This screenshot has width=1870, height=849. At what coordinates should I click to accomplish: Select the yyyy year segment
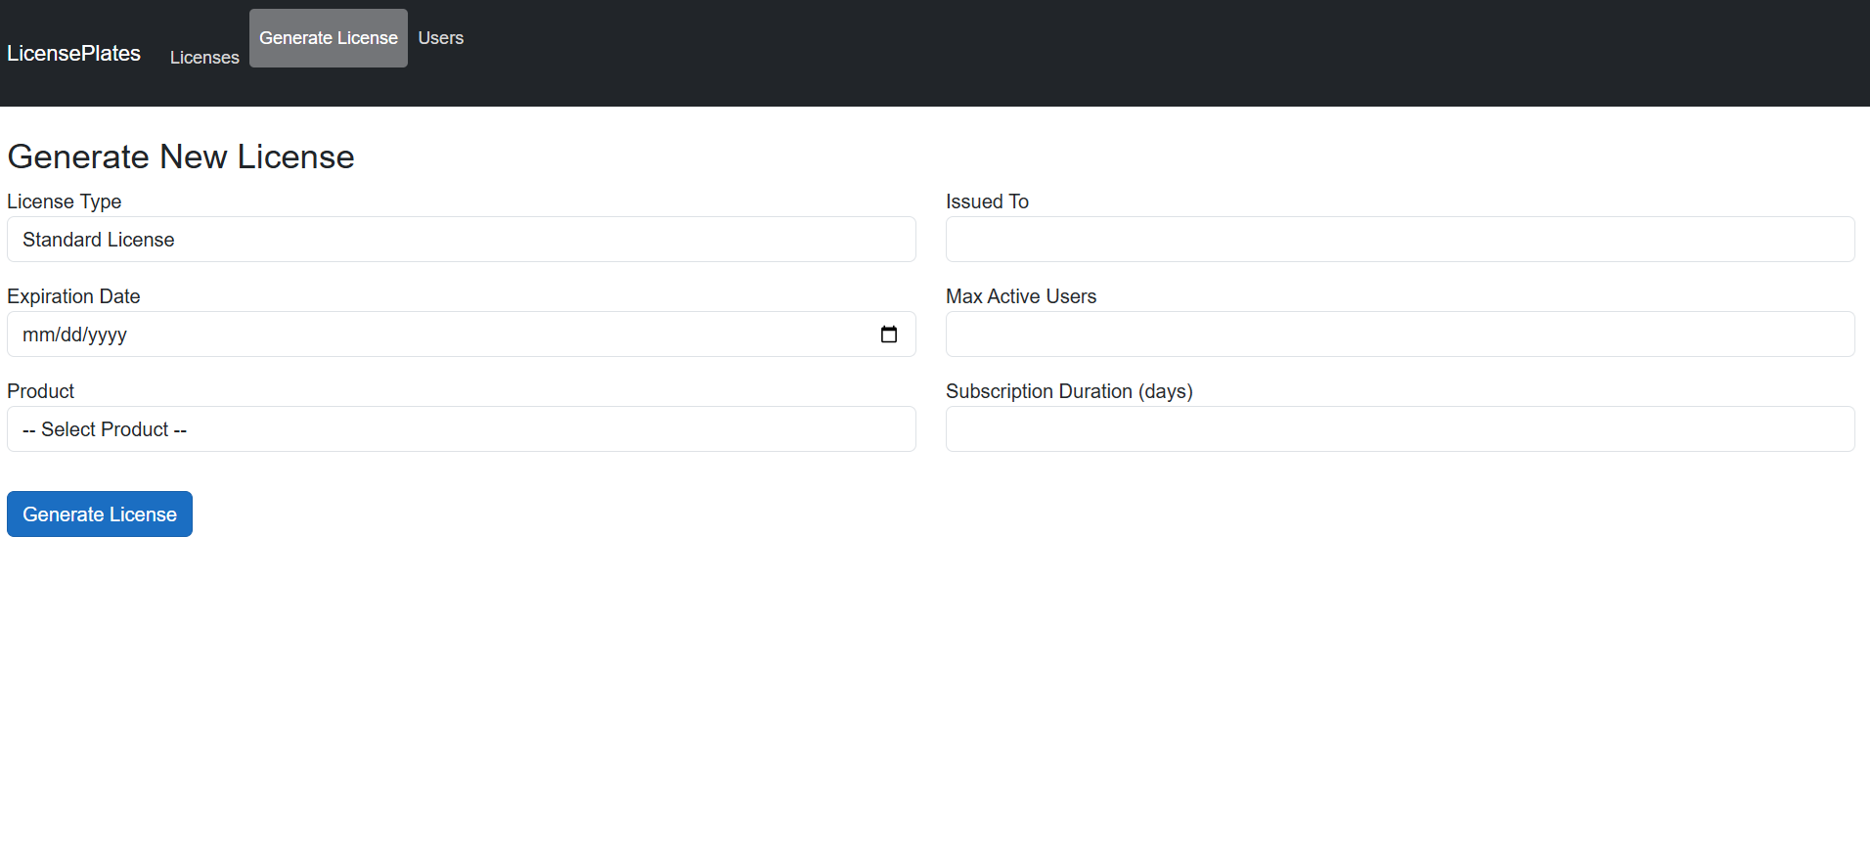point(108,335)
